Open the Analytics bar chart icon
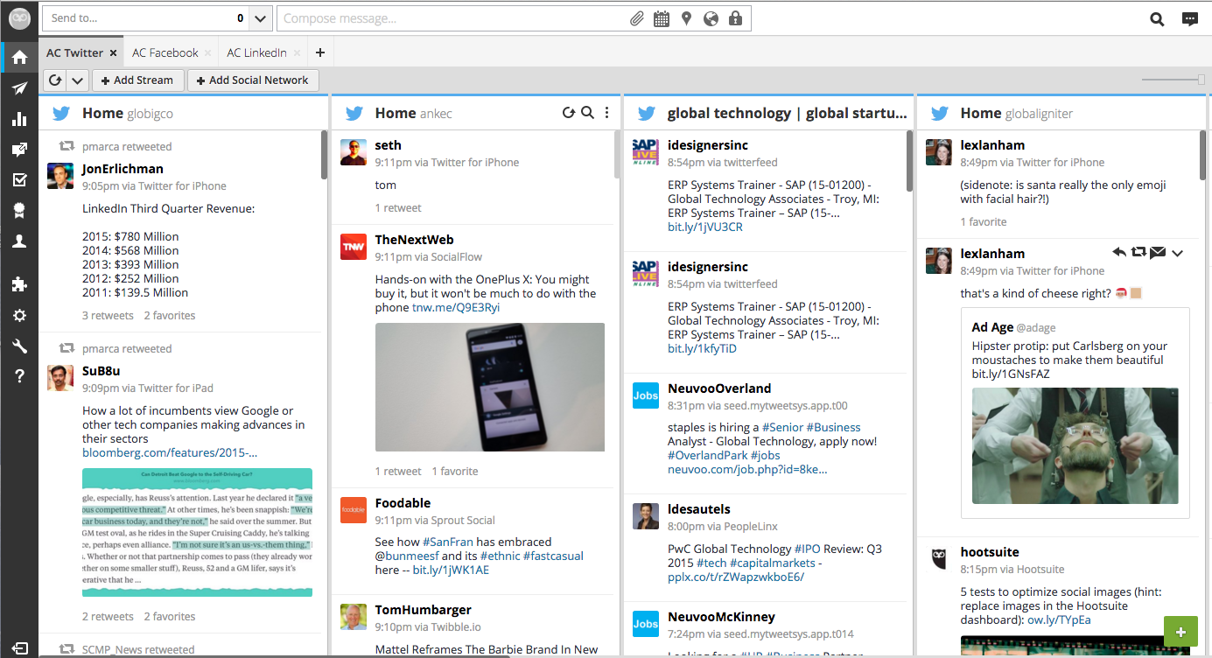 (x=19, y=119)
